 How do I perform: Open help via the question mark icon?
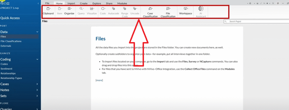[273, 3]
